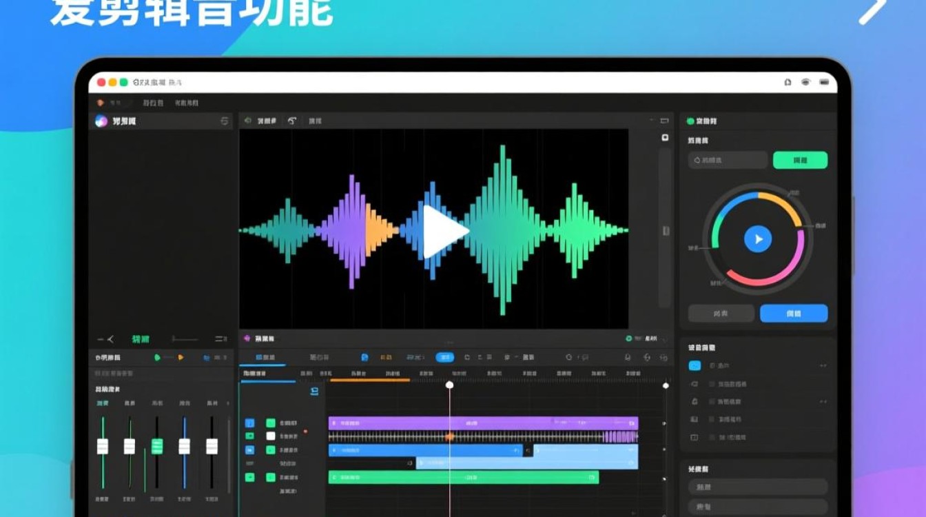Click the rectangle icon in the preview header corner
The width and height of the screenshot is (926, 517).
(664, 121)
